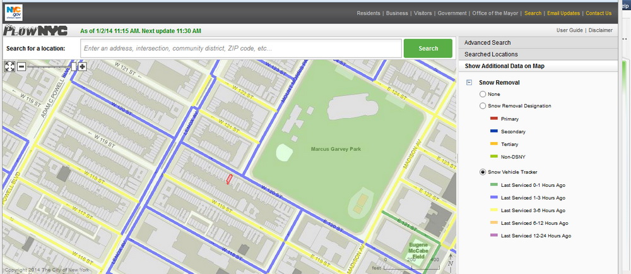Zoom out the map with minus button
This screenshot has height=274, width=631.
coord(21,66)
